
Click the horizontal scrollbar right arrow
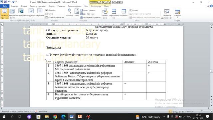click(209, 108)
